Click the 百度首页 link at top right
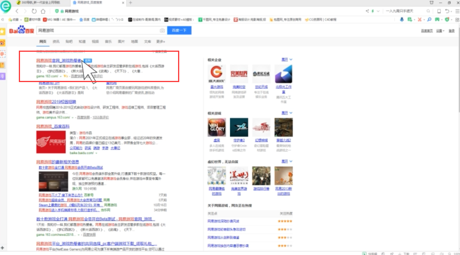The height and width of the screenshot is (255, 460). (427, 31)
